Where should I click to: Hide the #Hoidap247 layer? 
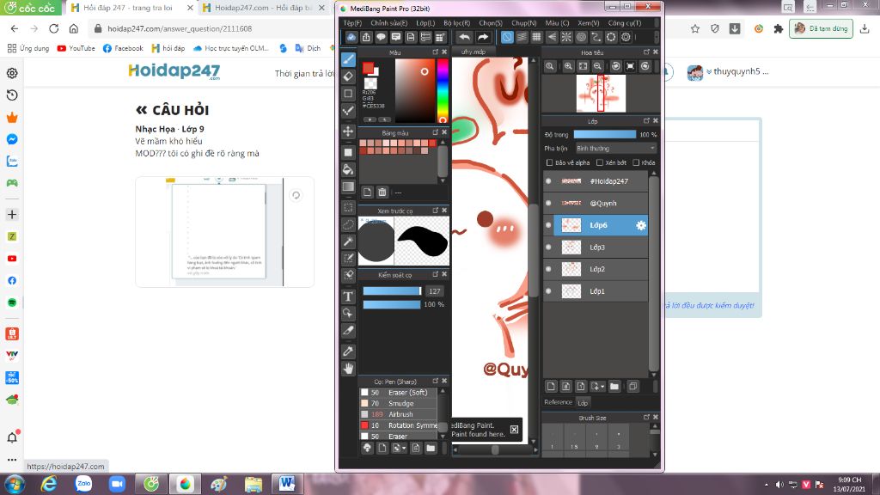548,181
